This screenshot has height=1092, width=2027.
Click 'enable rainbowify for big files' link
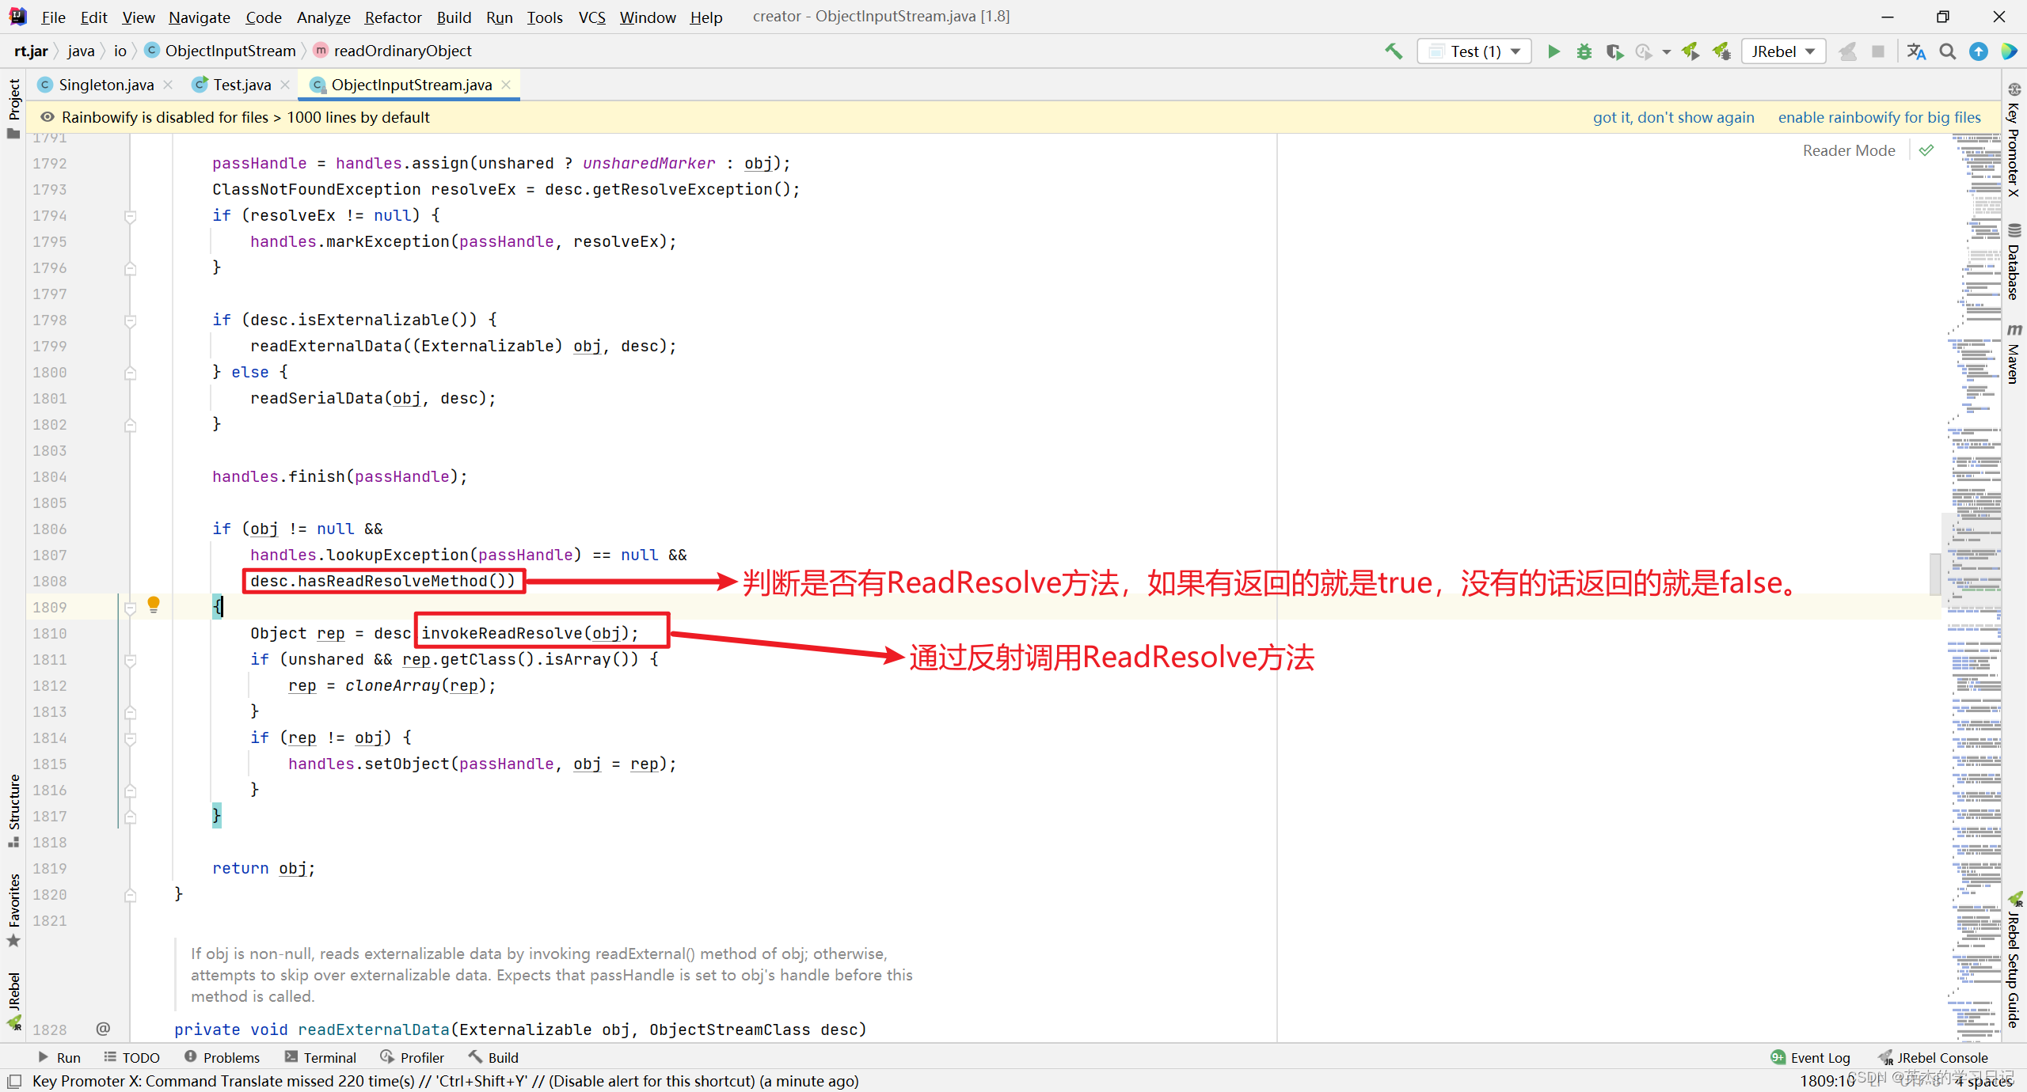[x=1879, y=117]
